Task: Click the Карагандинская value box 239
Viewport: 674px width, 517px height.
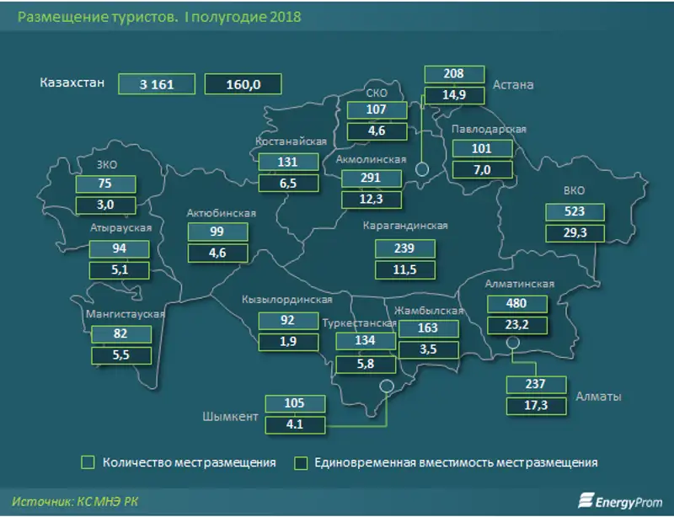Action: [x=404, y=249]
